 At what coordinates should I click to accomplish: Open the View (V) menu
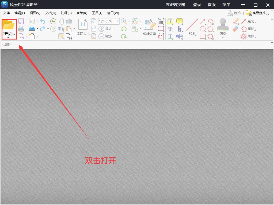(35, 13)
